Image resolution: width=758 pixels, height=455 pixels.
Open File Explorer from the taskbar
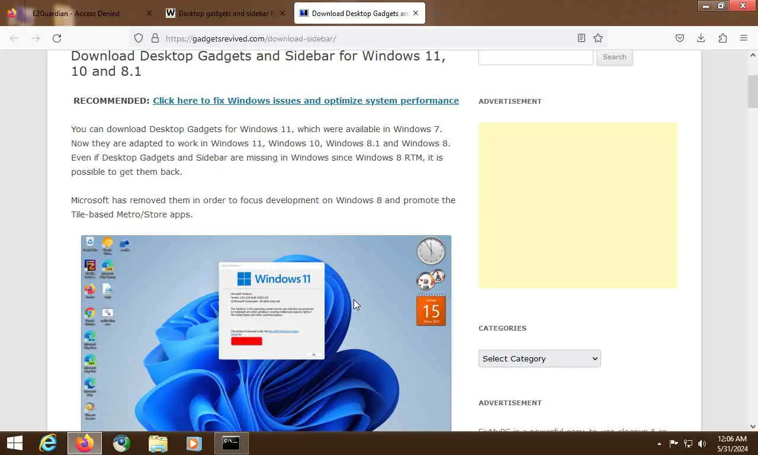coord(158,443)
